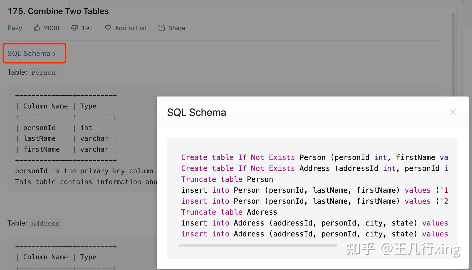Dismiss the SQL Schema modal via the X icon
This screenshot has width=472, height=270.
[453, 112]
